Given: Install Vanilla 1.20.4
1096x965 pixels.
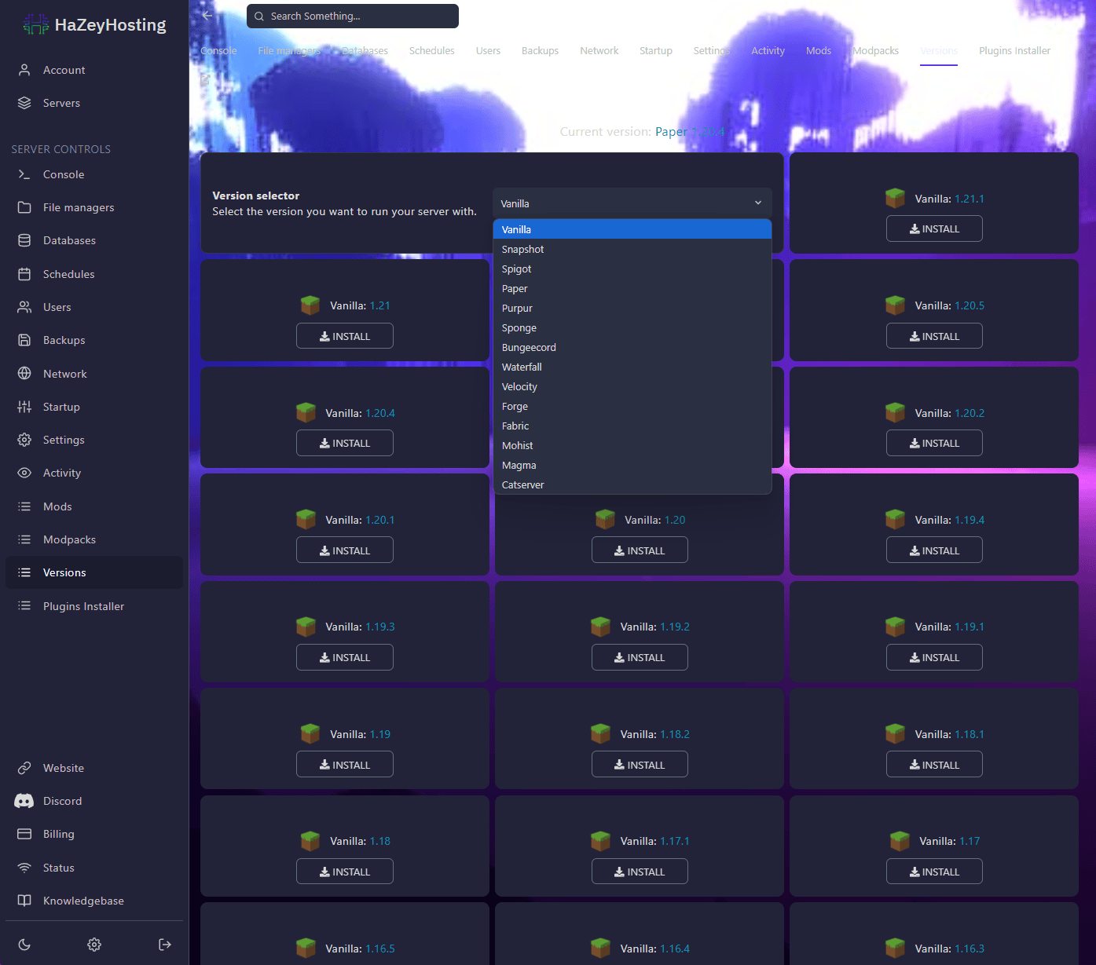Looking at the screenshot, I should coord(345,443).
